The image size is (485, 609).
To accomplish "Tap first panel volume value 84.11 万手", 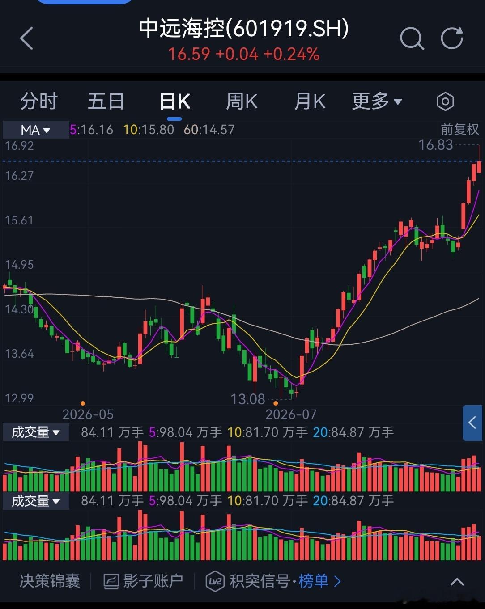I will [x=112, y=432].
